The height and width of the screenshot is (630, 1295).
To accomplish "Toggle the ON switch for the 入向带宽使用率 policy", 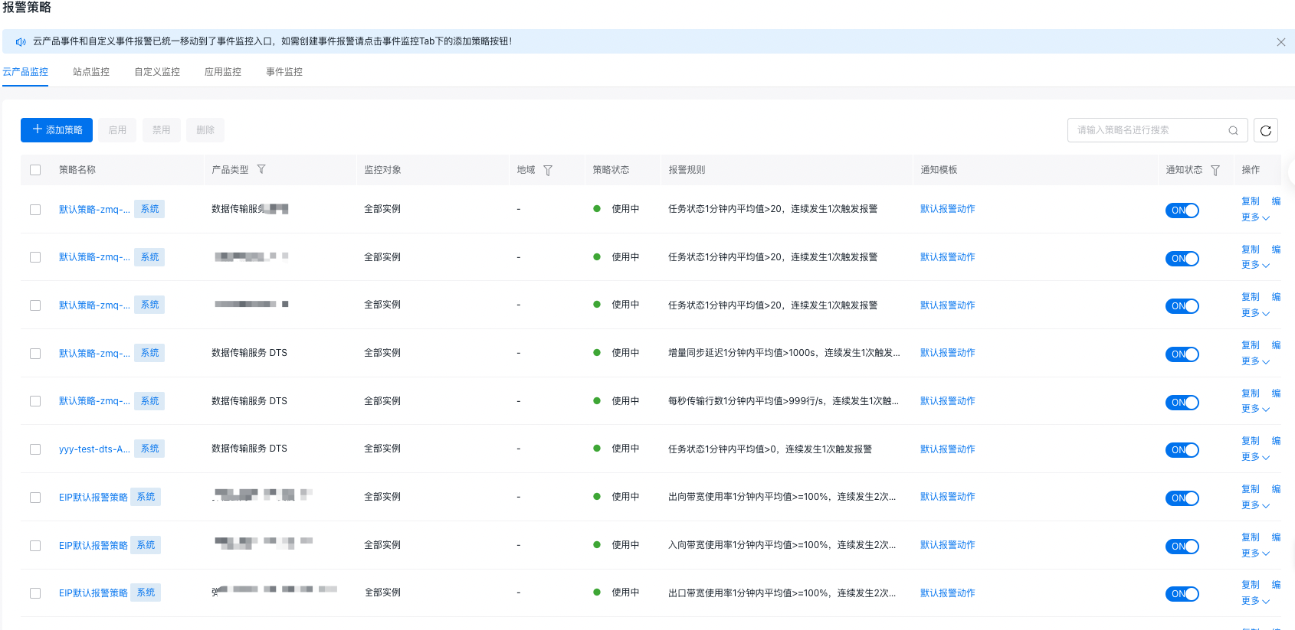I will point(1182,547).
